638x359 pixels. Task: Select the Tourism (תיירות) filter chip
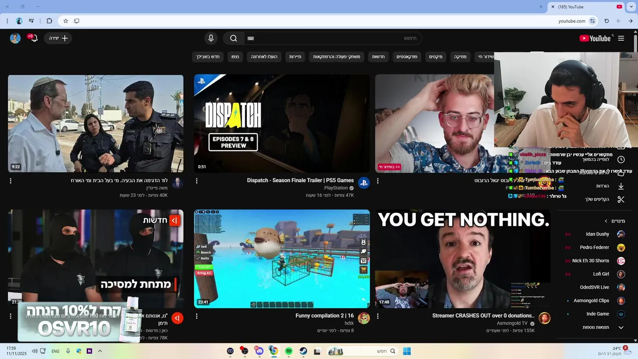coord(296,57)
